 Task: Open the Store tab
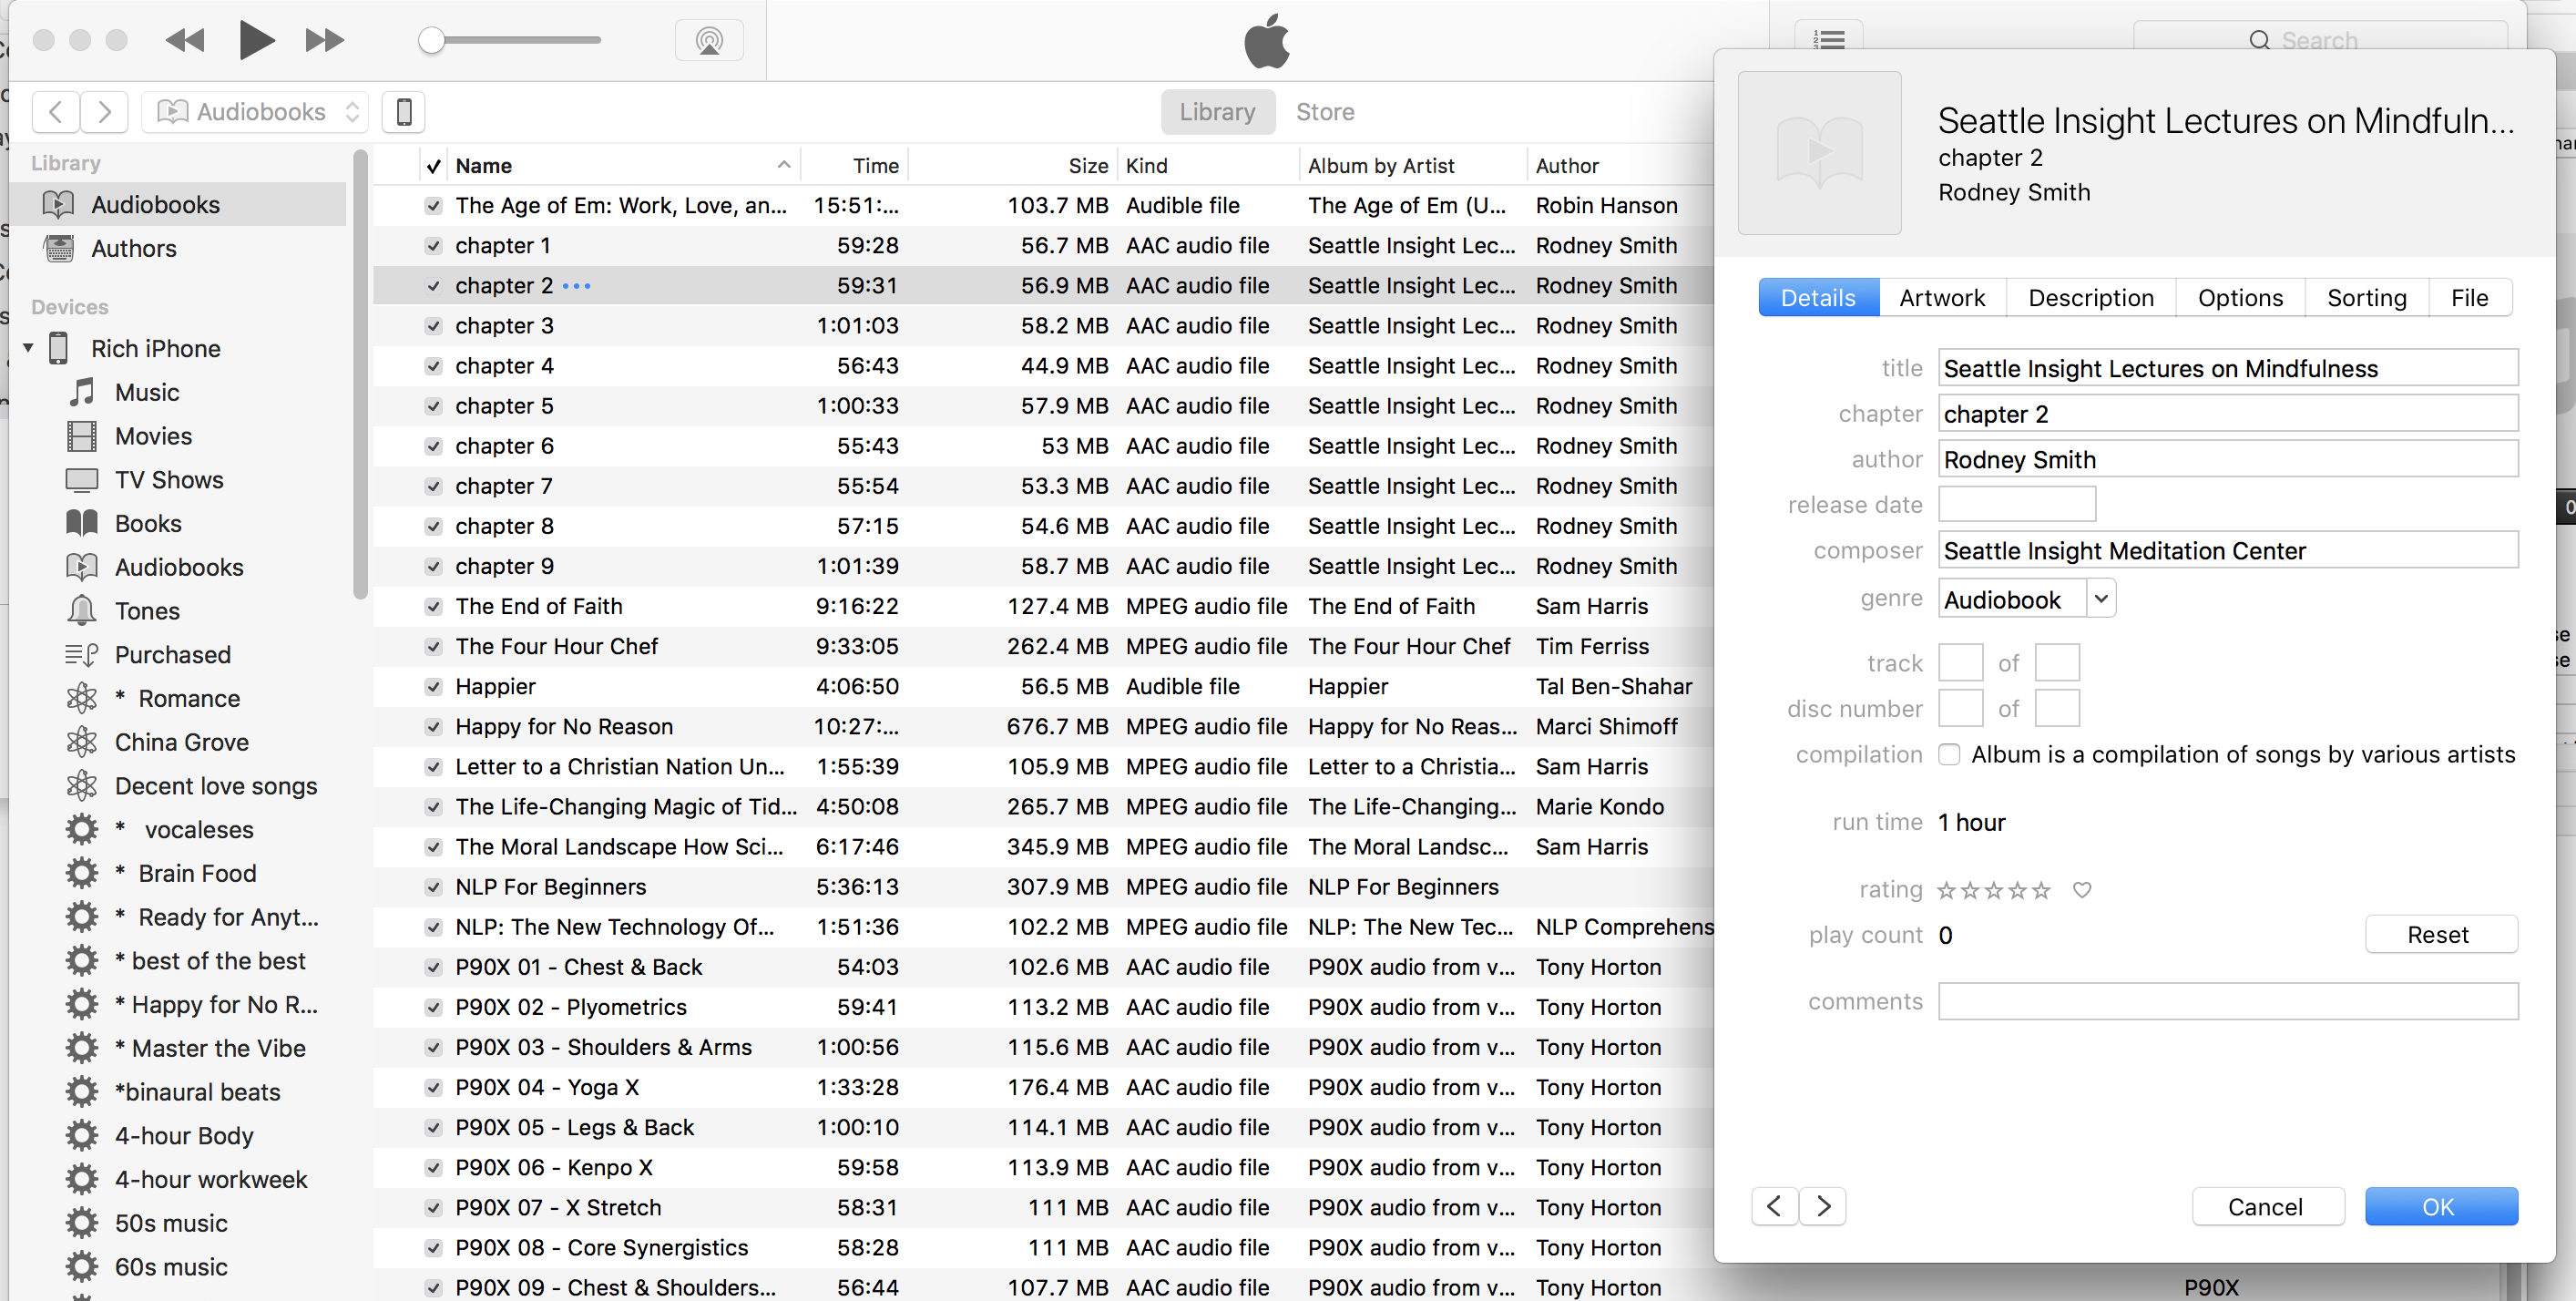click(1324, 112)
